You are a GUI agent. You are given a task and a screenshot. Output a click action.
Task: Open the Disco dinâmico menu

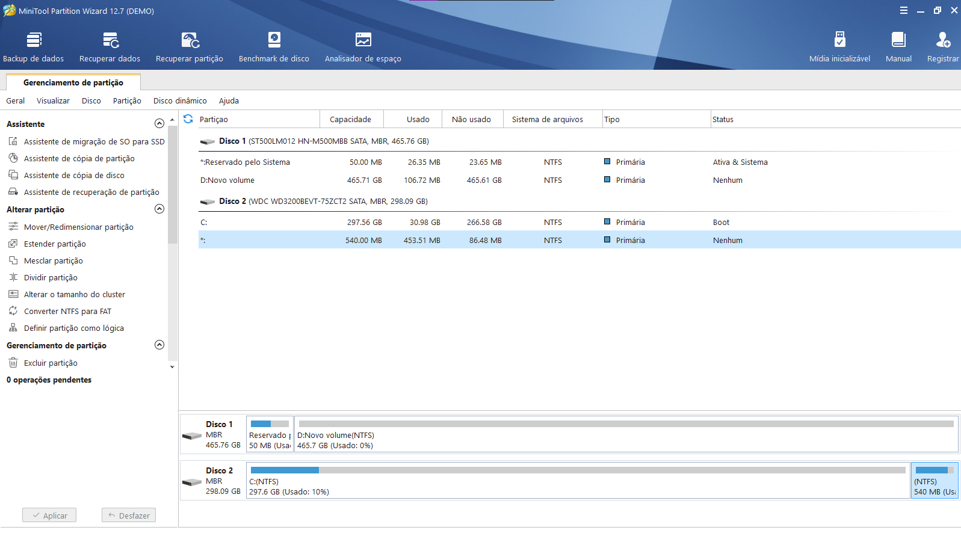coord(180,100)
